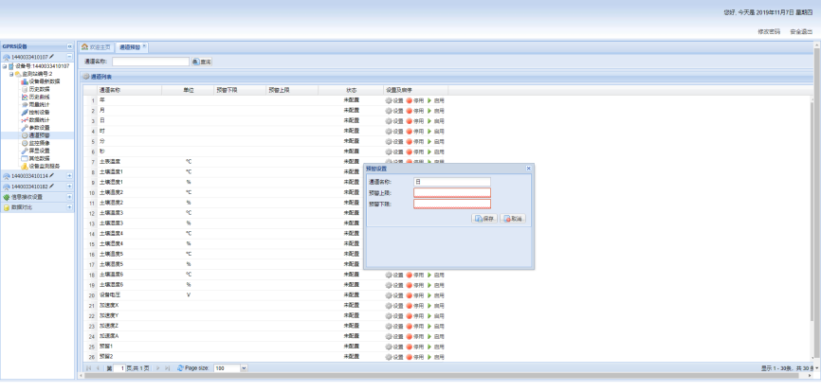This screenshot has height=392, width=821.
Task: Open the Page size dropdown
Action: tap(244, 367)
